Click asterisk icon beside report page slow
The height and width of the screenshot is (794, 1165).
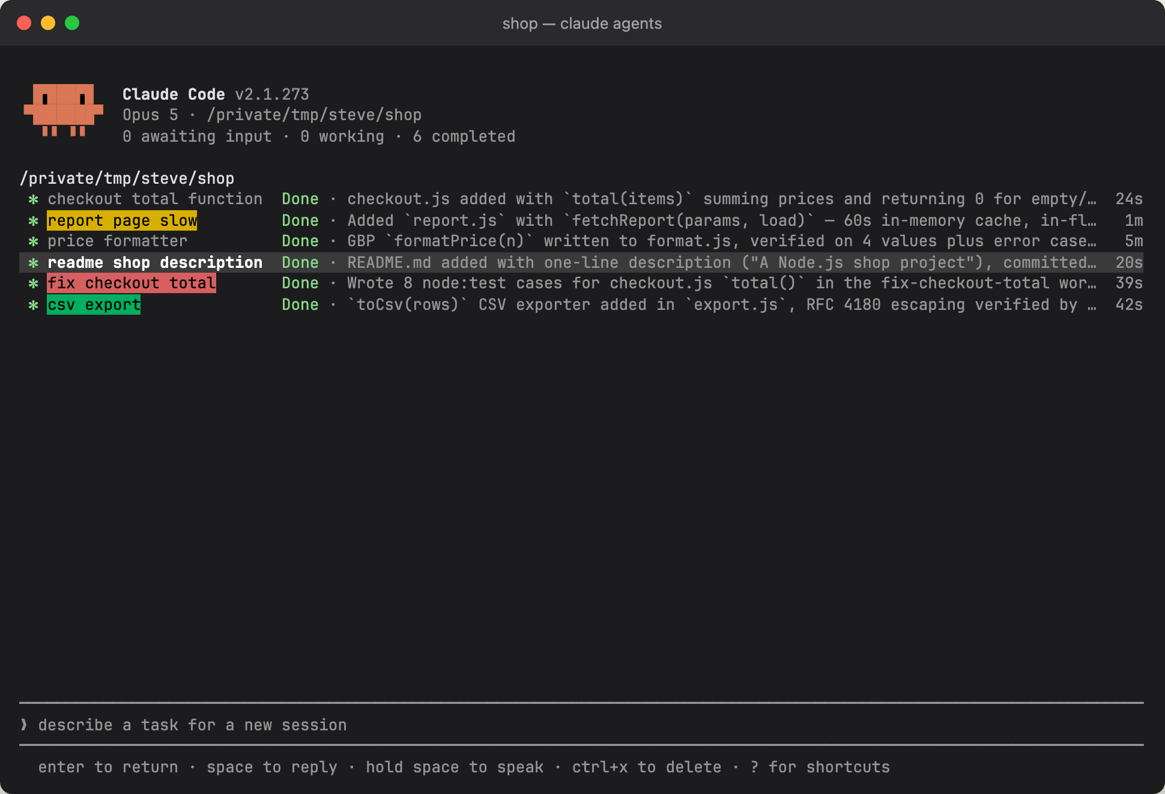pos(34,221)
